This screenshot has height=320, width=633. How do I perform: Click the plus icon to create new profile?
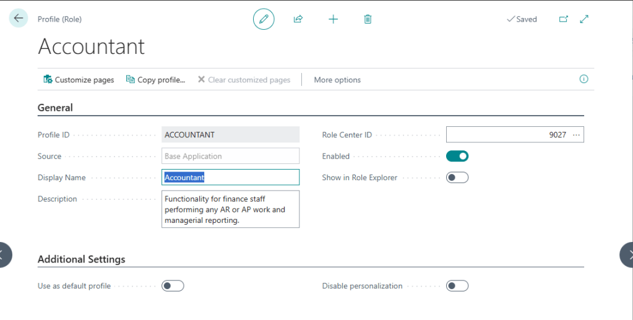pyautogui.click(x=333, y=19)
